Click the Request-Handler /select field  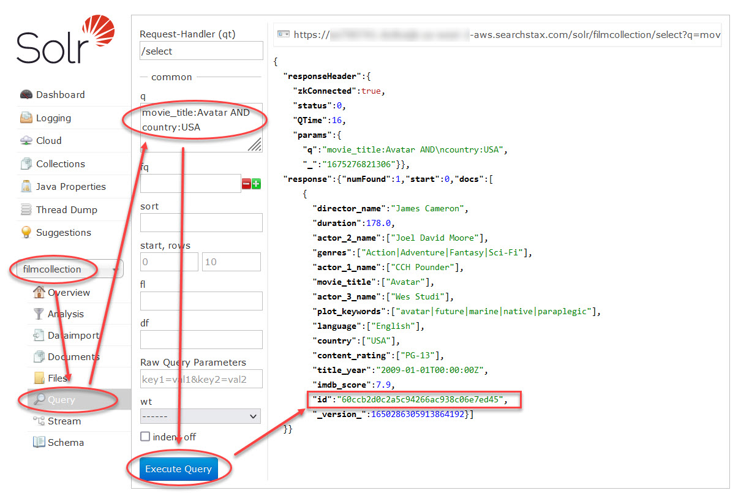coord(201,51)
